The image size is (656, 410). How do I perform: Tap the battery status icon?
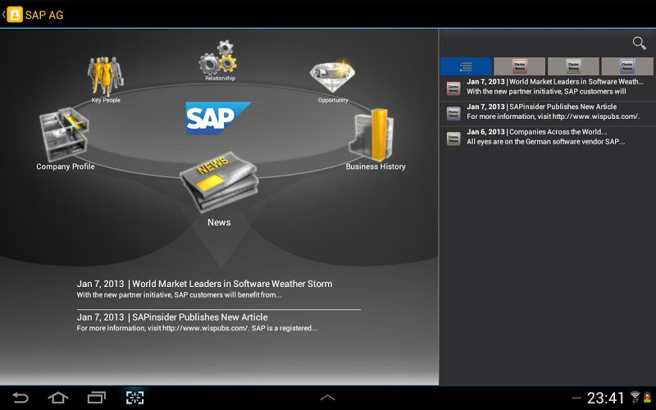pos(647,397)
